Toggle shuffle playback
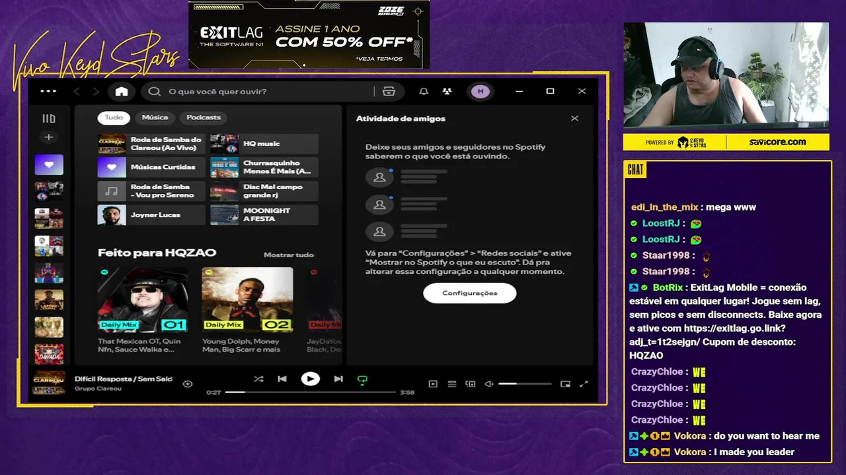Image resolution: width=846 pixels, height=475 pixels. click(x=258, y=379)
